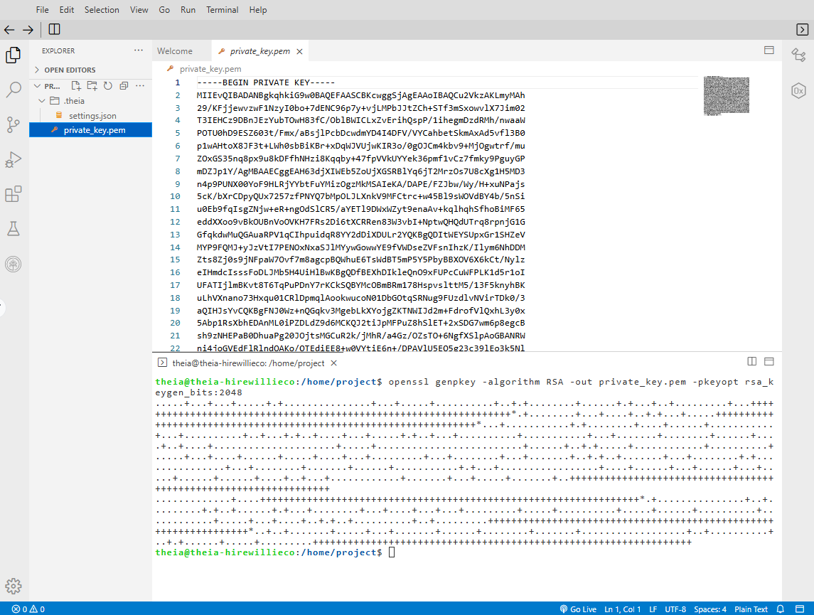Screen dimensions: 814x615
Task: Open the Run and Debug view
Action: [13, 159]
